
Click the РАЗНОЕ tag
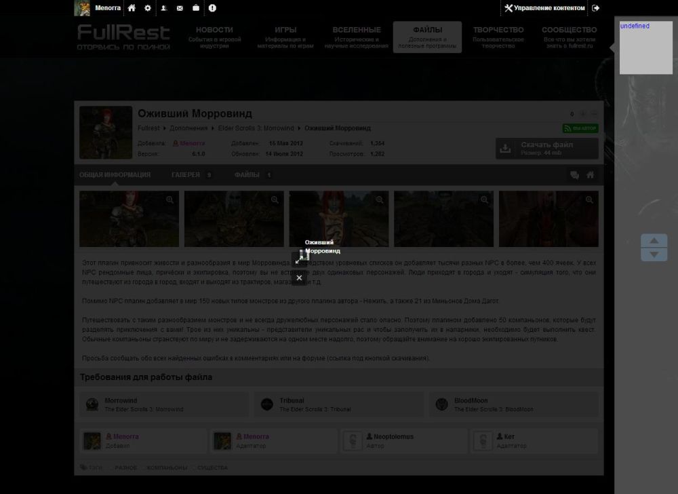126,468
